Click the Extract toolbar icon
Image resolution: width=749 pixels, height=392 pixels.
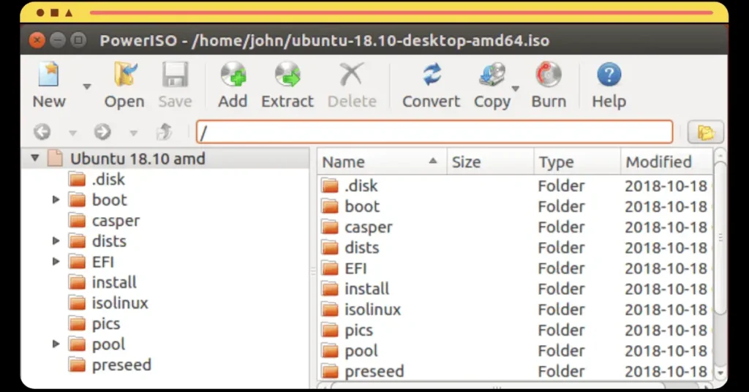(x=287, y=75)
